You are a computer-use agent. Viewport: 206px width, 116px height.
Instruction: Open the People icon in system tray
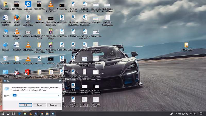point(171,114)
